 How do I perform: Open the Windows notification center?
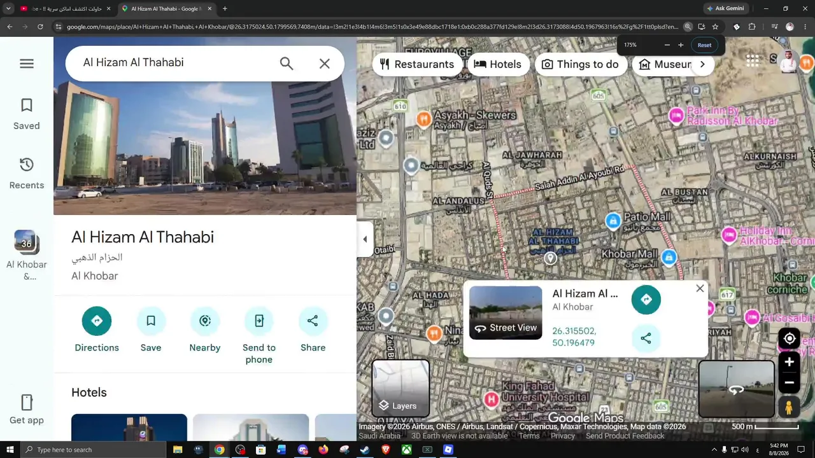[801, 450]
